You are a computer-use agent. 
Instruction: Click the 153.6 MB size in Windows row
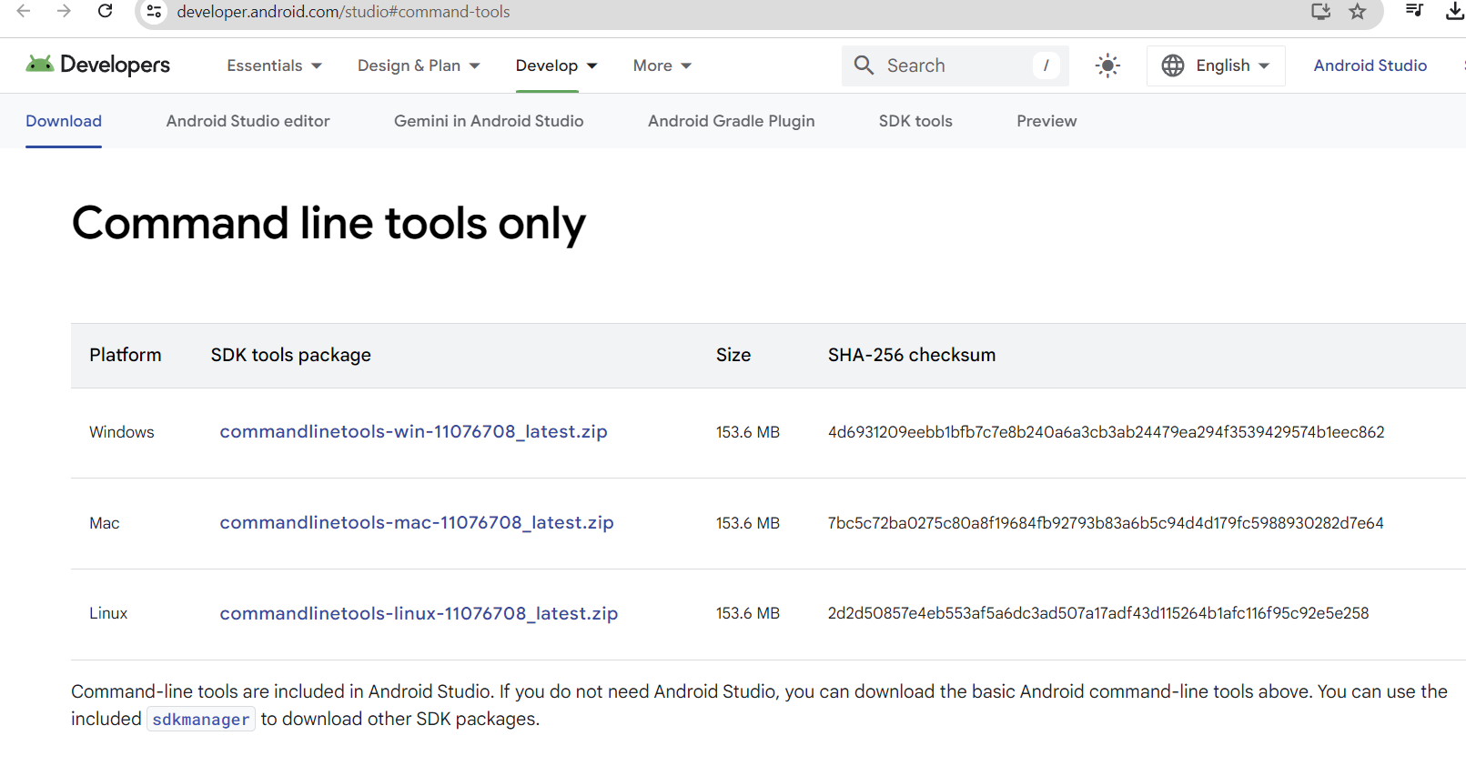[x=748, y=432]
